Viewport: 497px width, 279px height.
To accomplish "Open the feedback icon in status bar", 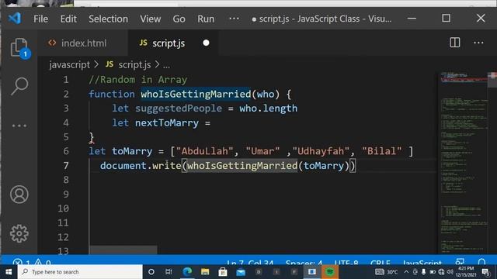I will click(x=460, y=262).
